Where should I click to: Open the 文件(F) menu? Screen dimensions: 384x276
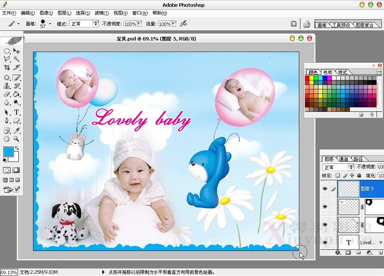(x=9, y=13)
